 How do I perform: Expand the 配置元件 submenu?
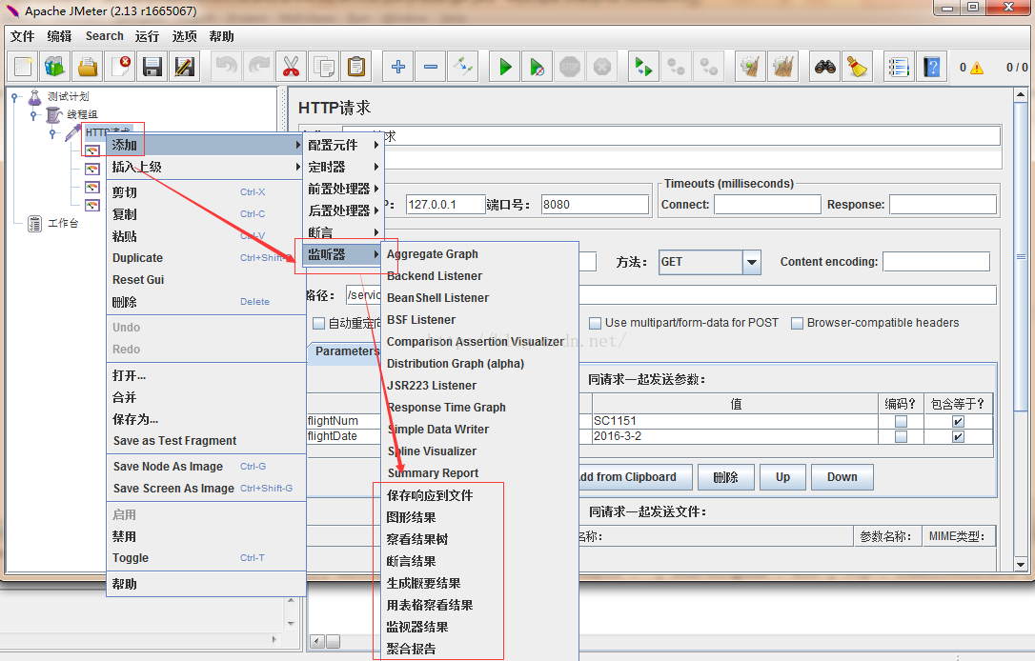tap(343, 145)
